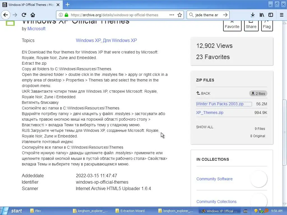Screen dimensions: 287x215
Task: Open the Community Collections link
Action: click(216, 202)
